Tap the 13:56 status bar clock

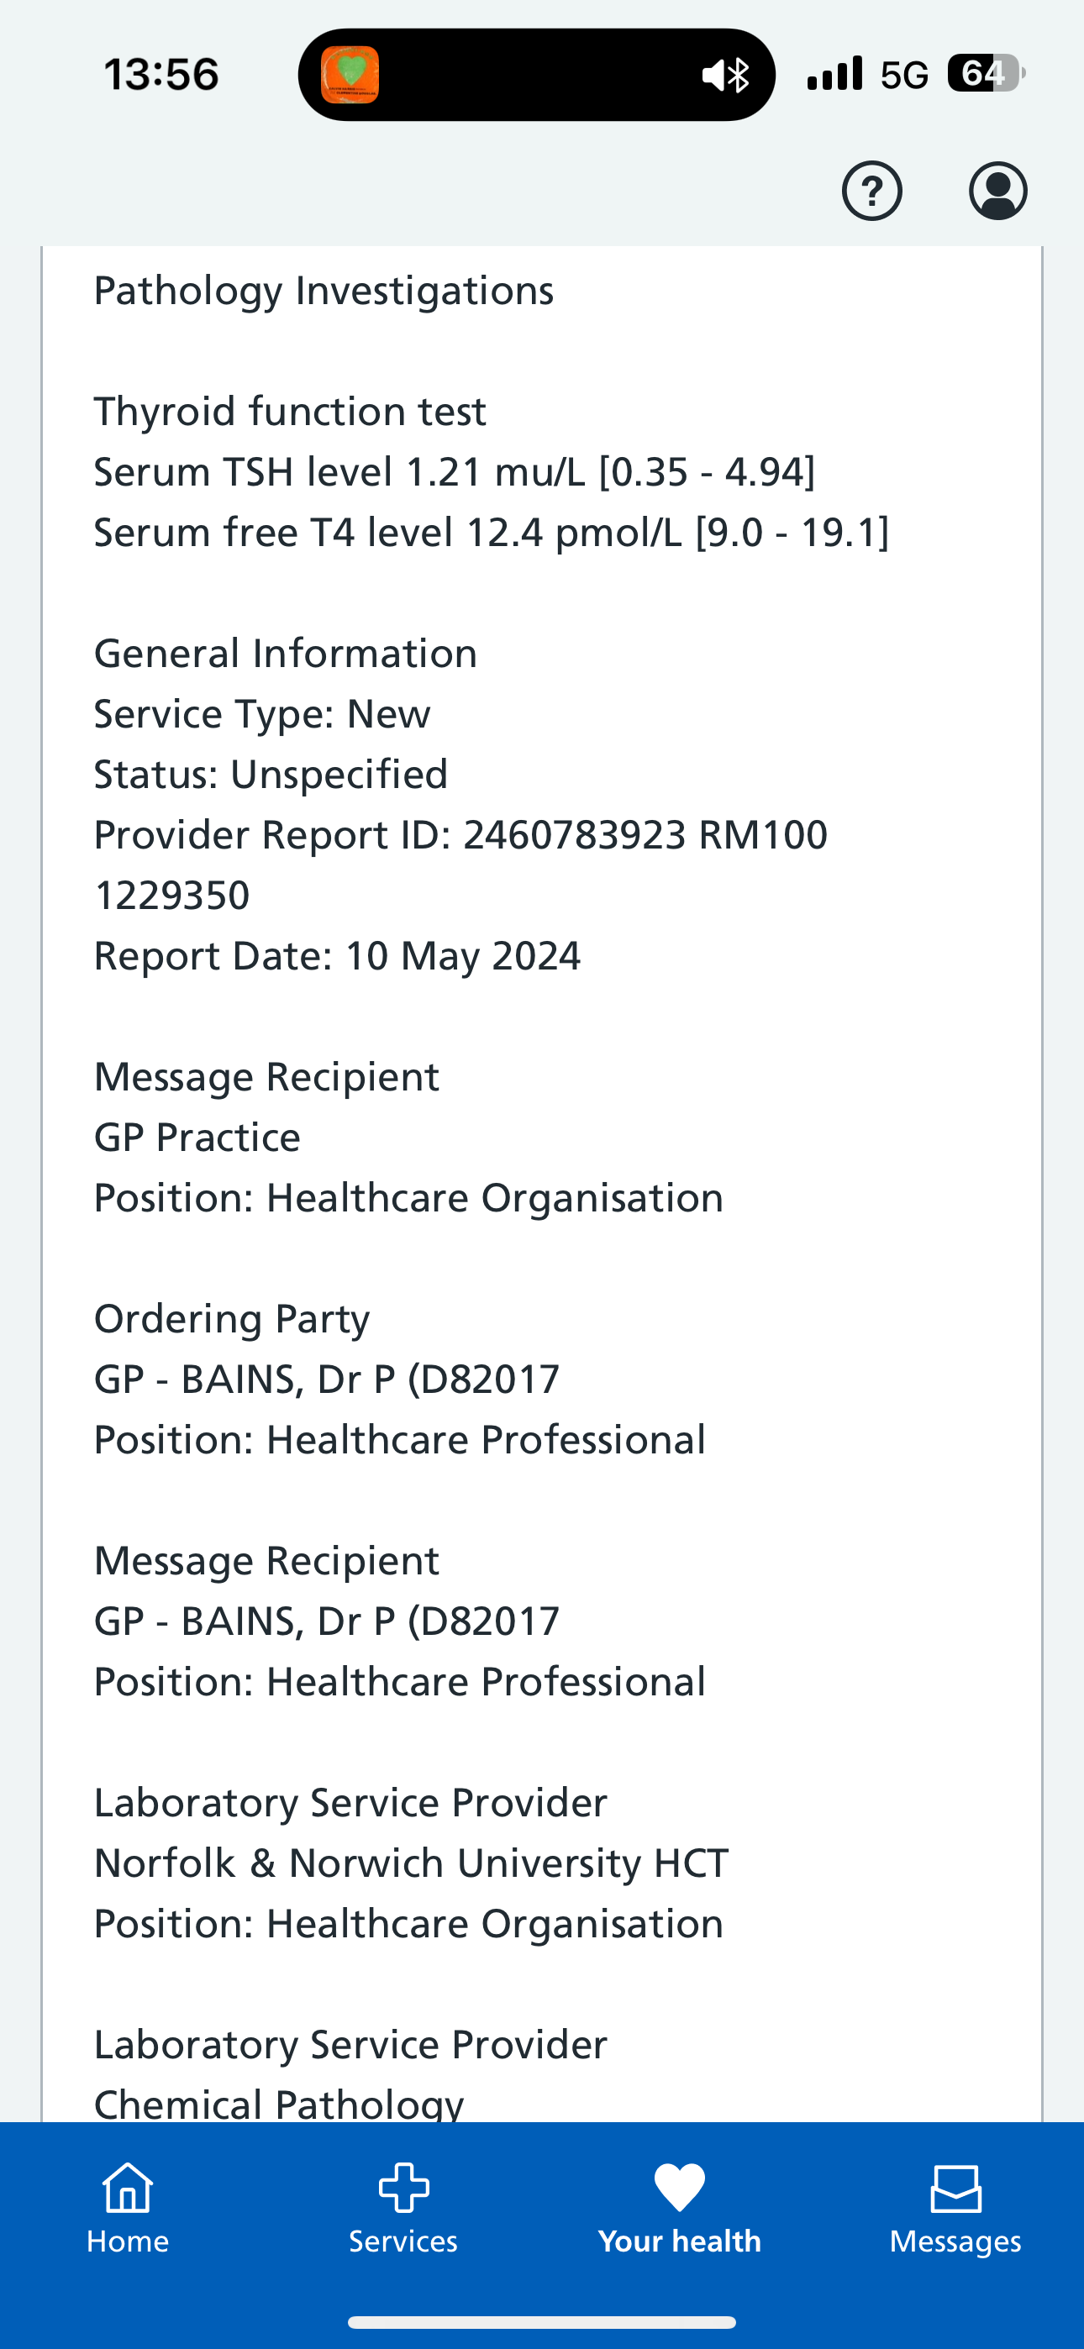pos(161,74)
